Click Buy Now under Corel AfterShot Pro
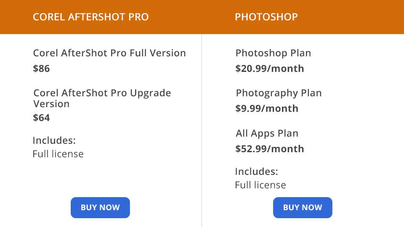The image size is (404, 227). [100, 208]
